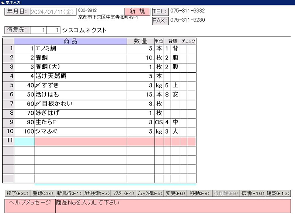Click the 変更(F6) change button

(x=175, y=193)
